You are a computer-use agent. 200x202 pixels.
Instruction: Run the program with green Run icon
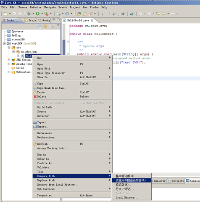click(37, 13)
